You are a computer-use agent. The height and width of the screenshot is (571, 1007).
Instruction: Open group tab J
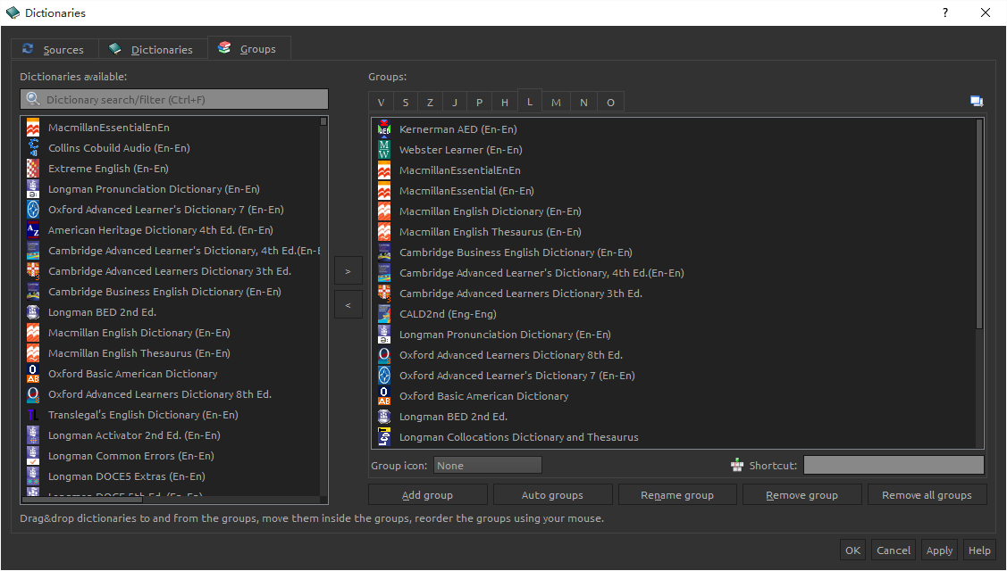coord(455,103)
